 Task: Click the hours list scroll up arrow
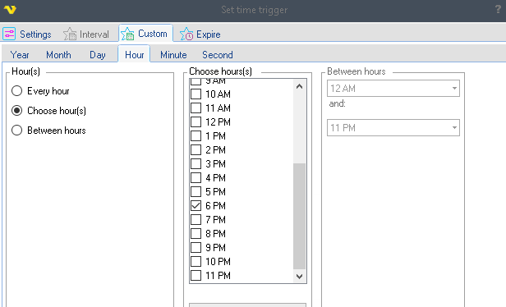pyautogui.click(x=299, y=86)
